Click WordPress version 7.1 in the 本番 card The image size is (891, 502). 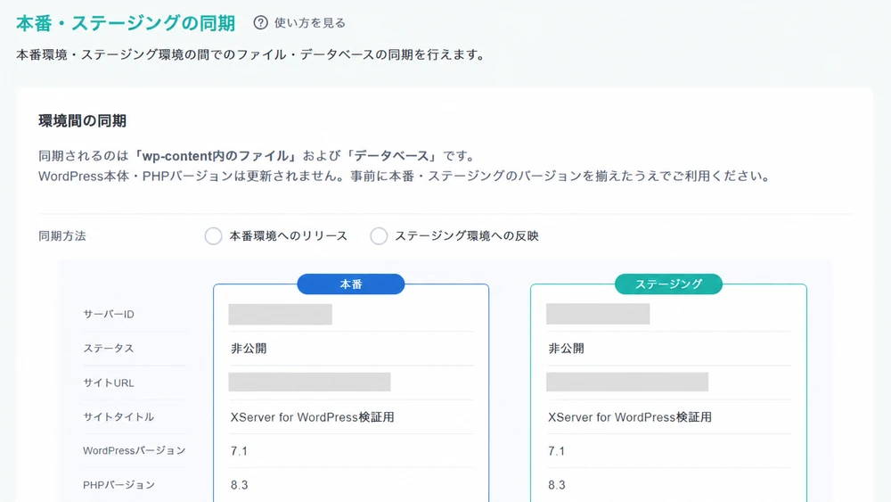point(239,451)
